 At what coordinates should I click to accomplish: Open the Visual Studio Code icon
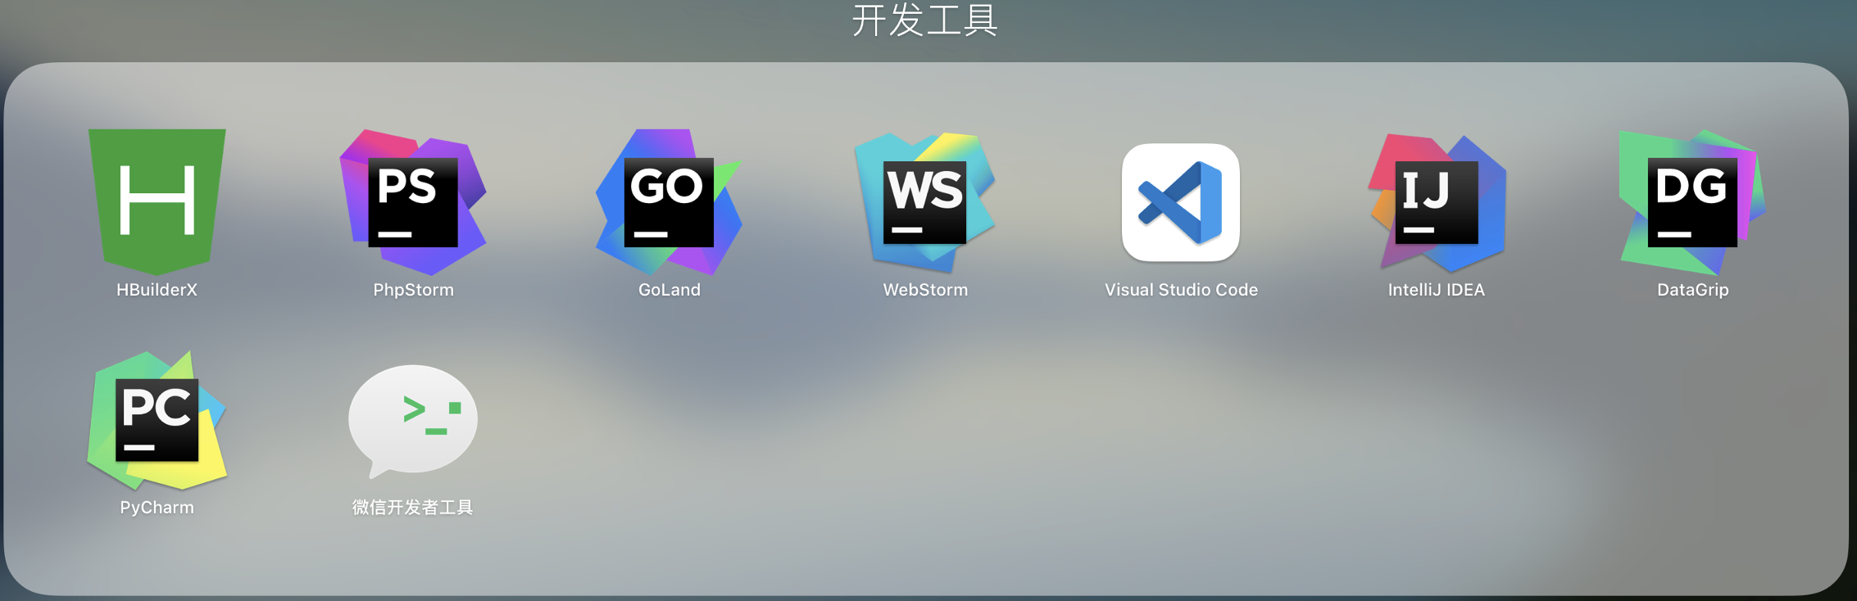tap(1180, 202)
